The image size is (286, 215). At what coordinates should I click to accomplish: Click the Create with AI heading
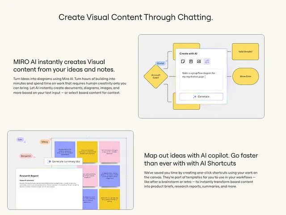[x=188, y=54]
